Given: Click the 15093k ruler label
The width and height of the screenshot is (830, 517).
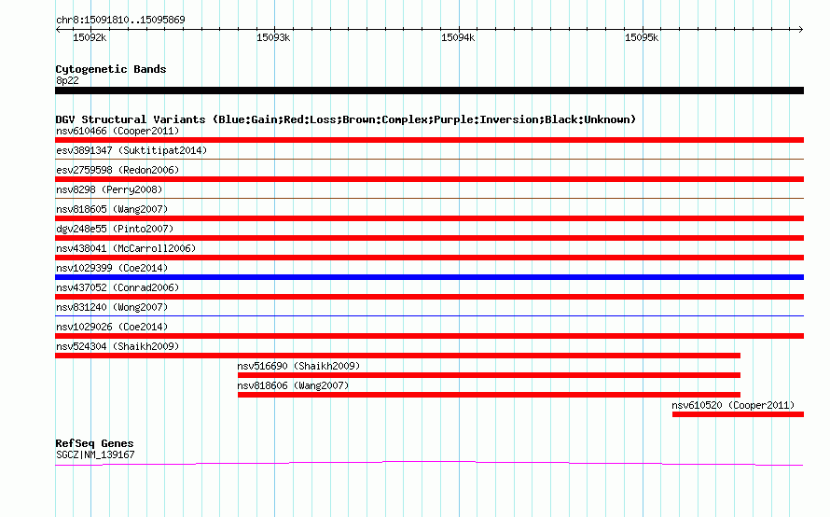Looking at the screenshot, I should point(273,37).
